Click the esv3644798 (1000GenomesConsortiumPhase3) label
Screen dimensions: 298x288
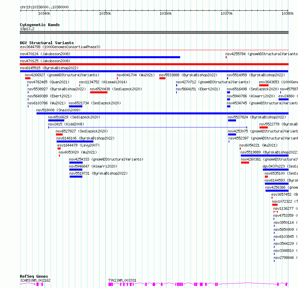click(60, 47)
